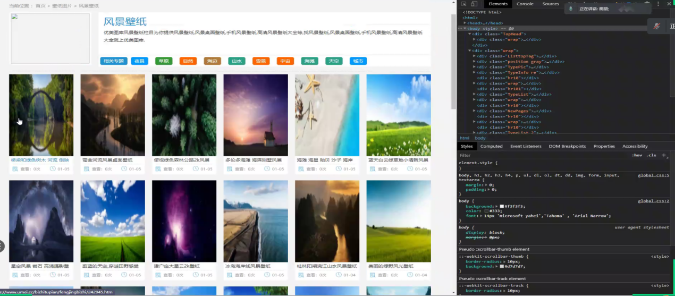Click the muted microphone icon
Image resolution: width=675 pixels, height=296 pixels.
click(657, 26)
